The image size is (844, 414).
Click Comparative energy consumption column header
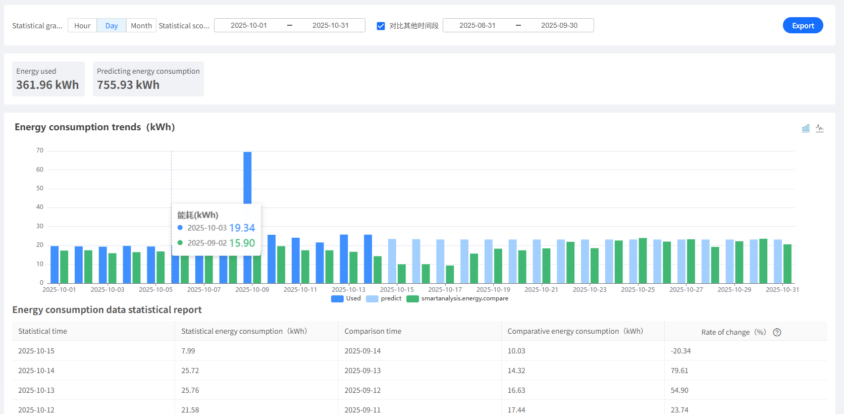(x=583, y=331)
